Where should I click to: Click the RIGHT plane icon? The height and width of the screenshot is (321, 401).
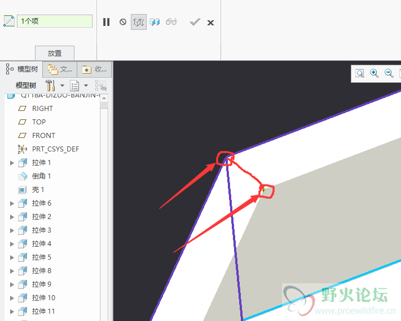pyautogui.click(x=22, y=109)
